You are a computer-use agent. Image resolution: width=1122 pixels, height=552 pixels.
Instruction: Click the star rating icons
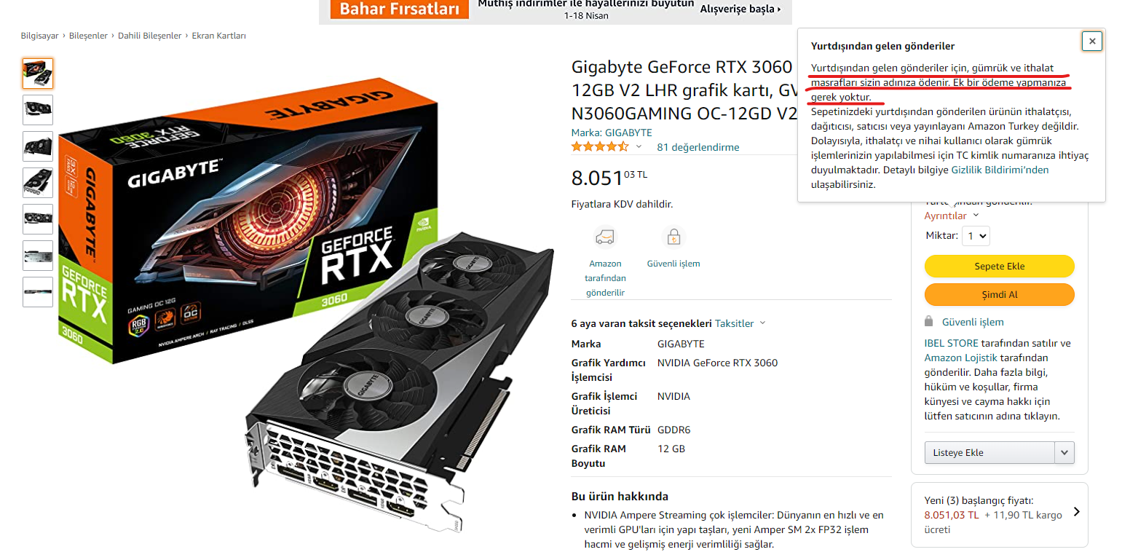(x=600, y=146)
